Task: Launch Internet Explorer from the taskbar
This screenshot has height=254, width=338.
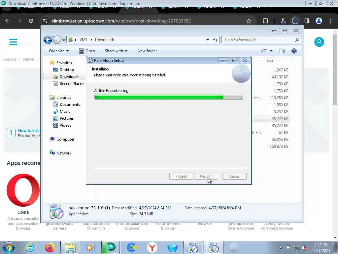Action: click(x=29, y=247)
